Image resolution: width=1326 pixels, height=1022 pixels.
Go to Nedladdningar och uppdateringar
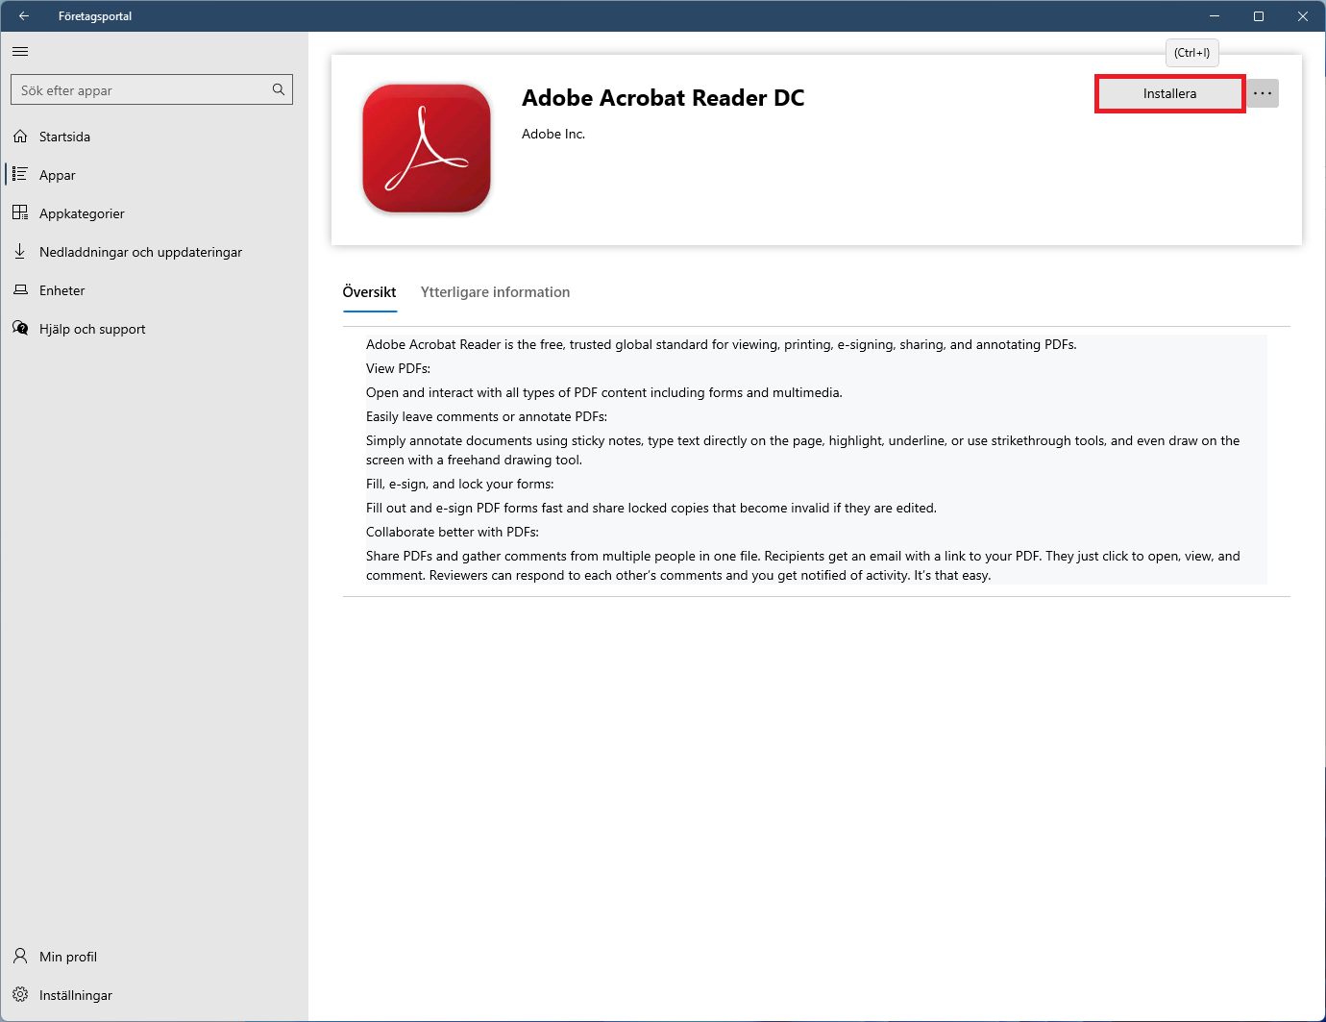pyautogui.click(x=155, y=252)
